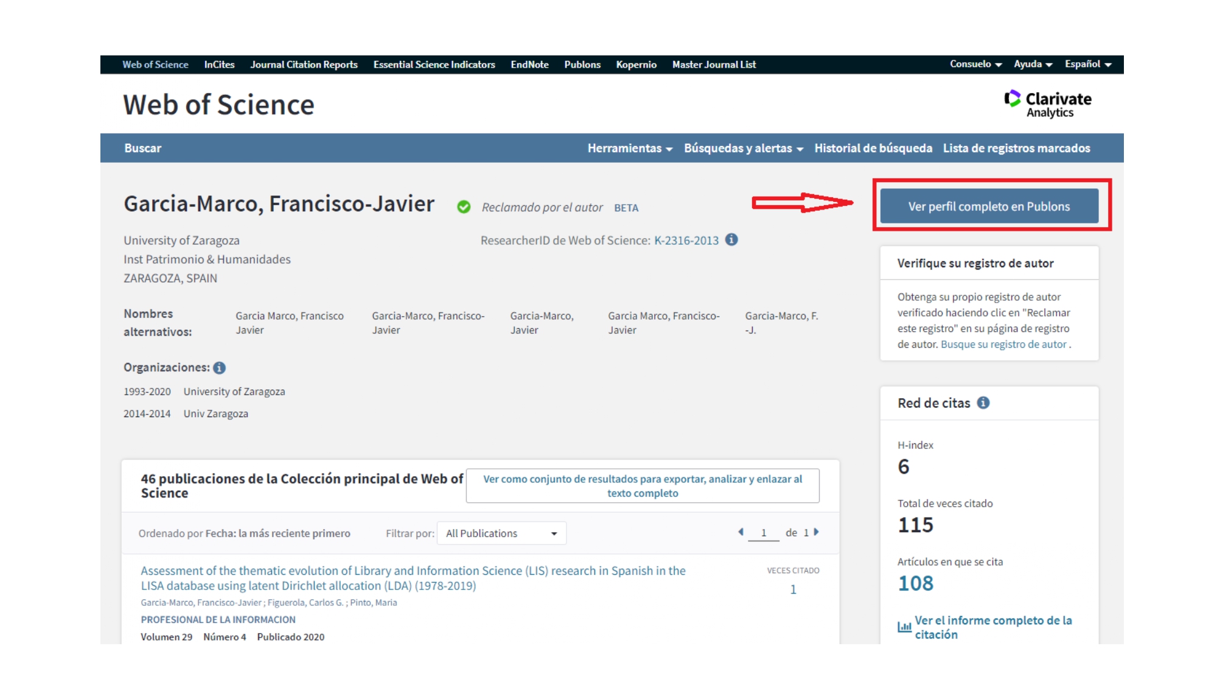Go to next publications page arrow
The image size is (1217, 685).
pyautogui.click(x=817, y=532)
